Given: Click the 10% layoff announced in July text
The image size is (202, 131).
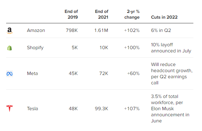Looking at the screenshot, I should 171,48.
